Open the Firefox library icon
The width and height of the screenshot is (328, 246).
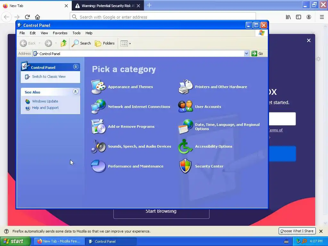288,17
